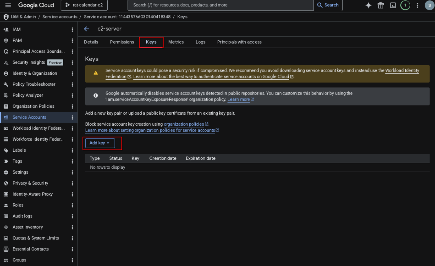Screen dimensions: 435x266
Task: Follow the Workload Identity Federation link
Action: (402, 70)
